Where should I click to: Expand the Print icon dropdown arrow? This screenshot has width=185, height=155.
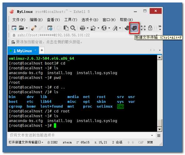[x=88, y=28]
